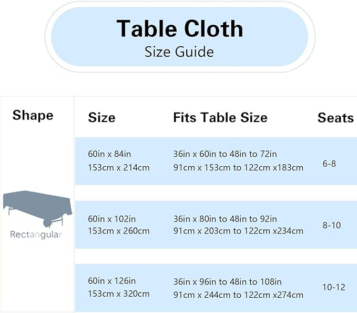The width and height of the screenshot is (357, 313).
Task: Click the 8-10 seats value
Action: (332, 225)
